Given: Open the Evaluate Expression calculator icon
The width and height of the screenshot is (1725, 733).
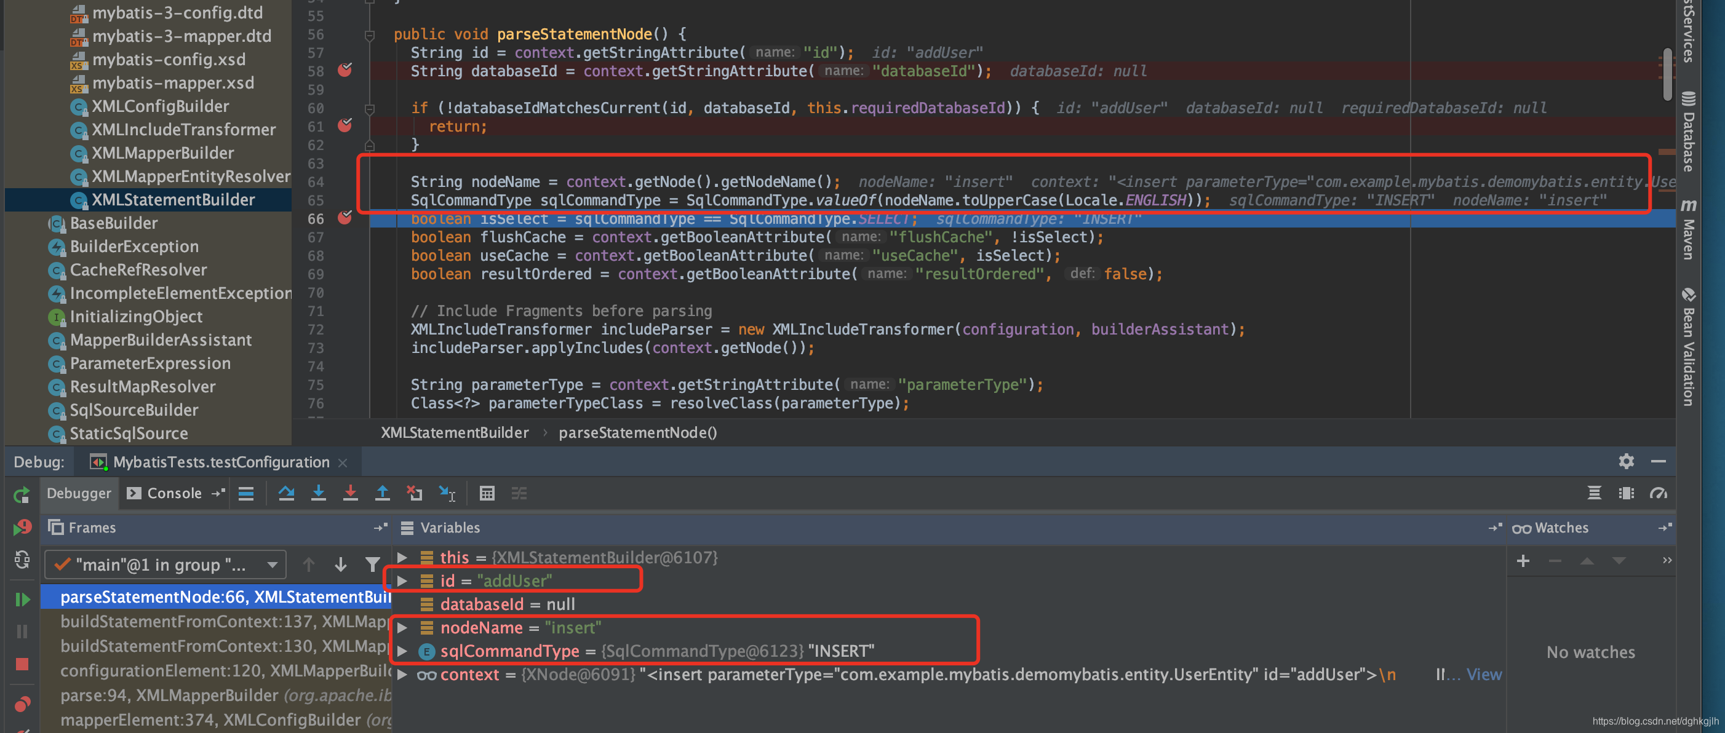Looking at the screenshot, I should click(x=487, y=493).
